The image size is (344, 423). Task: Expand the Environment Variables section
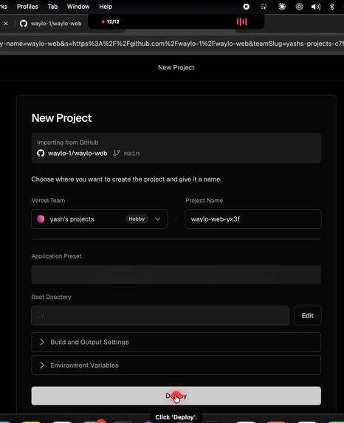tap(176, 365)
